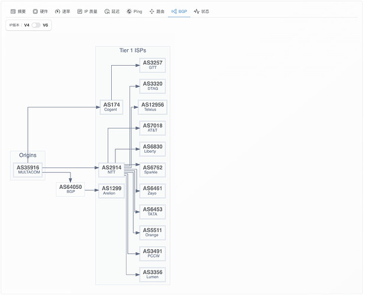The image size is (365, 296).
Task: Click the AS6830 Liberty node
Action: tap(153, 149)
